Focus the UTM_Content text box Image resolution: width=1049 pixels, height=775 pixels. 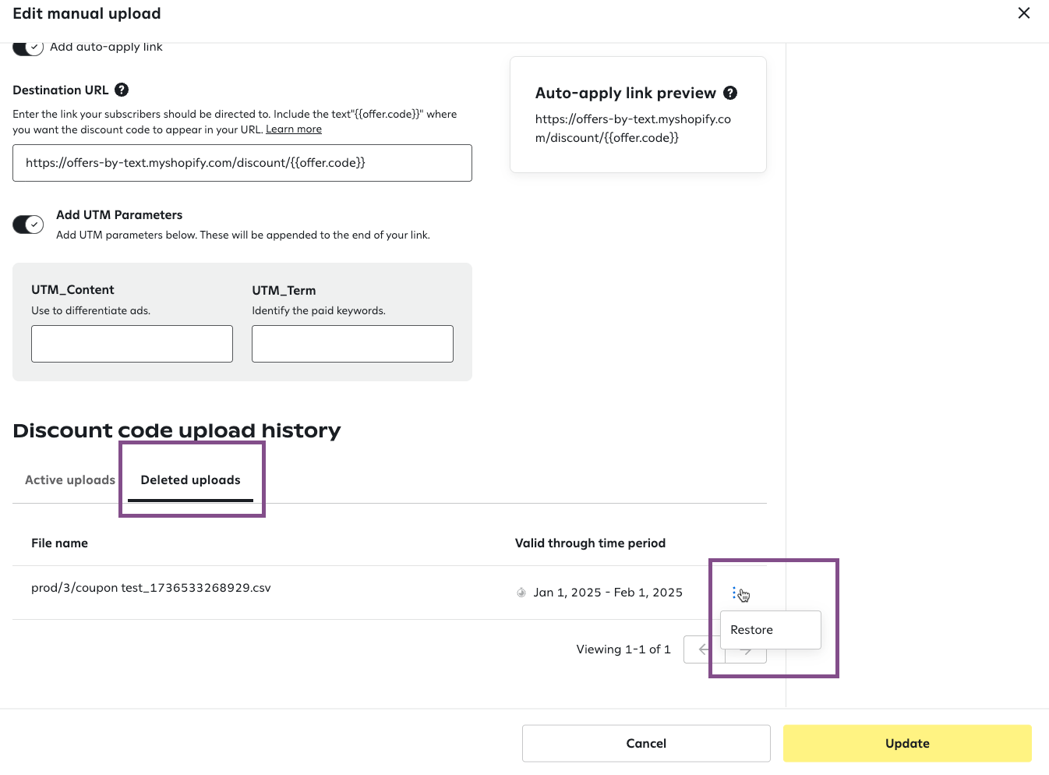click(132, 344)
